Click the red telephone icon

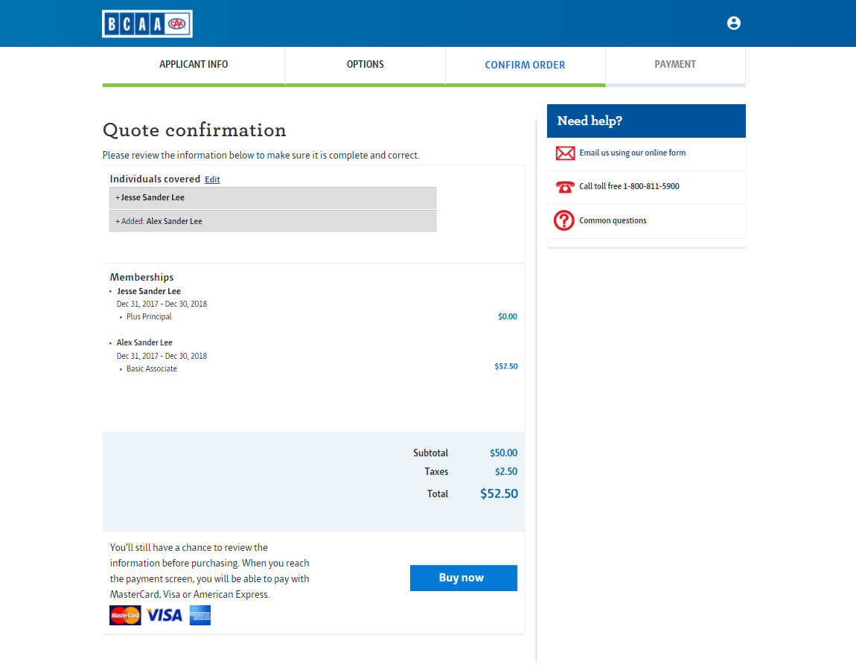(565, 187)
